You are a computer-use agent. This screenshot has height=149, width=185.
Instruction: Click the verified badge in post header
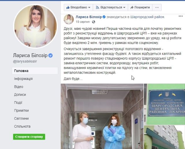[104, 17]
